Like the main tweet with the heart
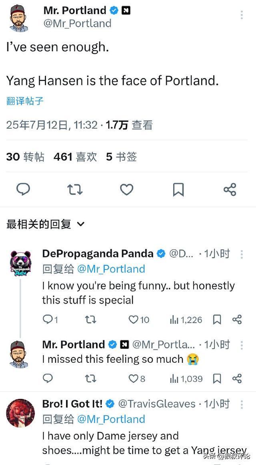 click(x=126, y=189)
